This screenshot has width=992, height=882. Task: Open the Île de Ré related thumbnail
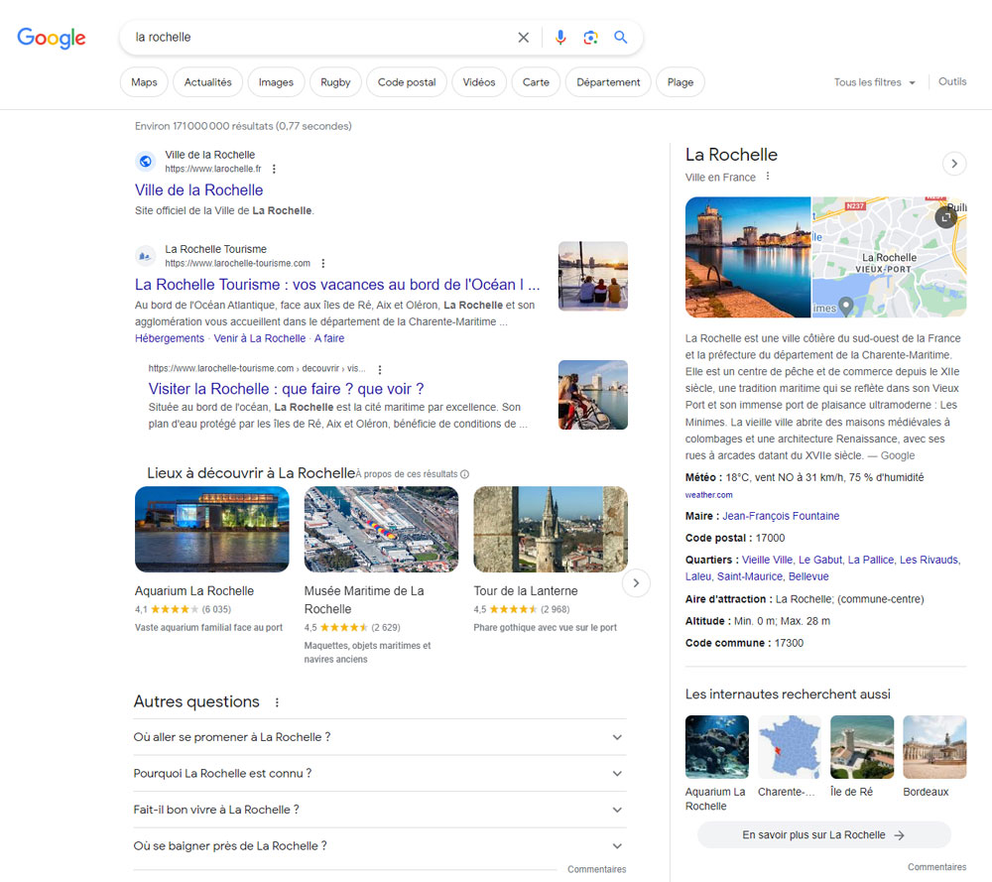point(862,747)
